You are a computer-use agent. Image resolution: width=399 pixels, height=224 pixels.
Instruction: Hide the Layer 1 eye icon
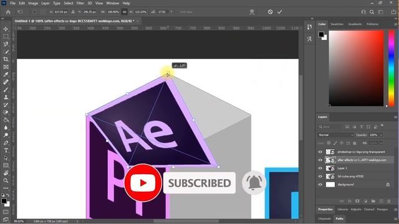tap(320, 168)
